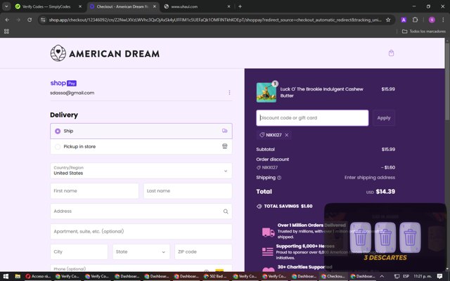The height and width of the screenshot is (281, 450).
Task: Click the Enter shipping address text
Action: click(370, 178)
